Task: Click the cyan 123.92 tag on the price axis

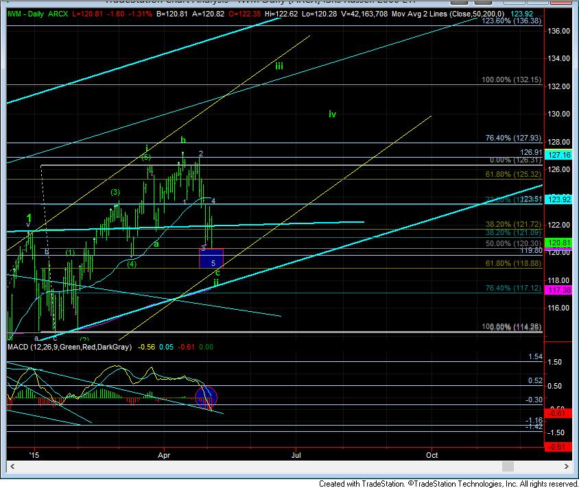Action: point(559,199)
